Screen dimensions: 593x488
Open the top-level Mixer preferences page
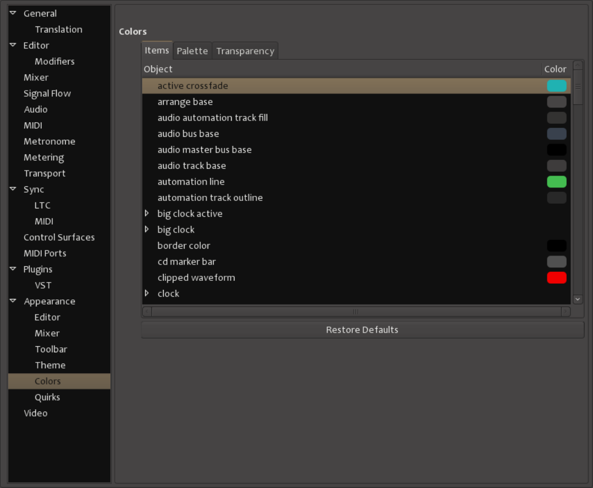tap(36, 78)
